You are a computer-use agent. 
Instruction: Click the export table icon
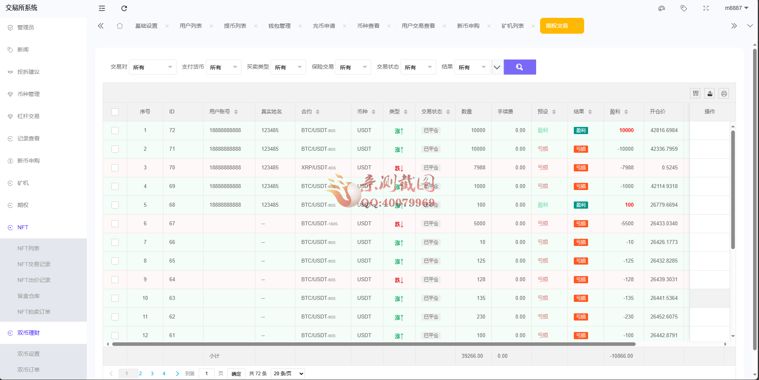click(710, 94)
